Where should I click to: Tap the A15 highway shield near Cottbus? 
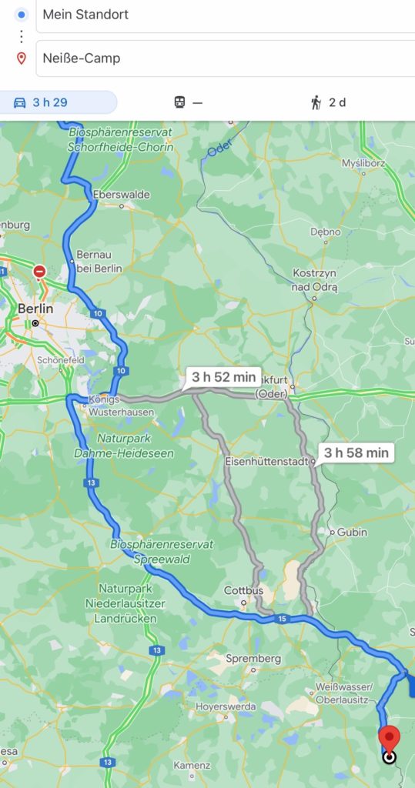point(283,619)
